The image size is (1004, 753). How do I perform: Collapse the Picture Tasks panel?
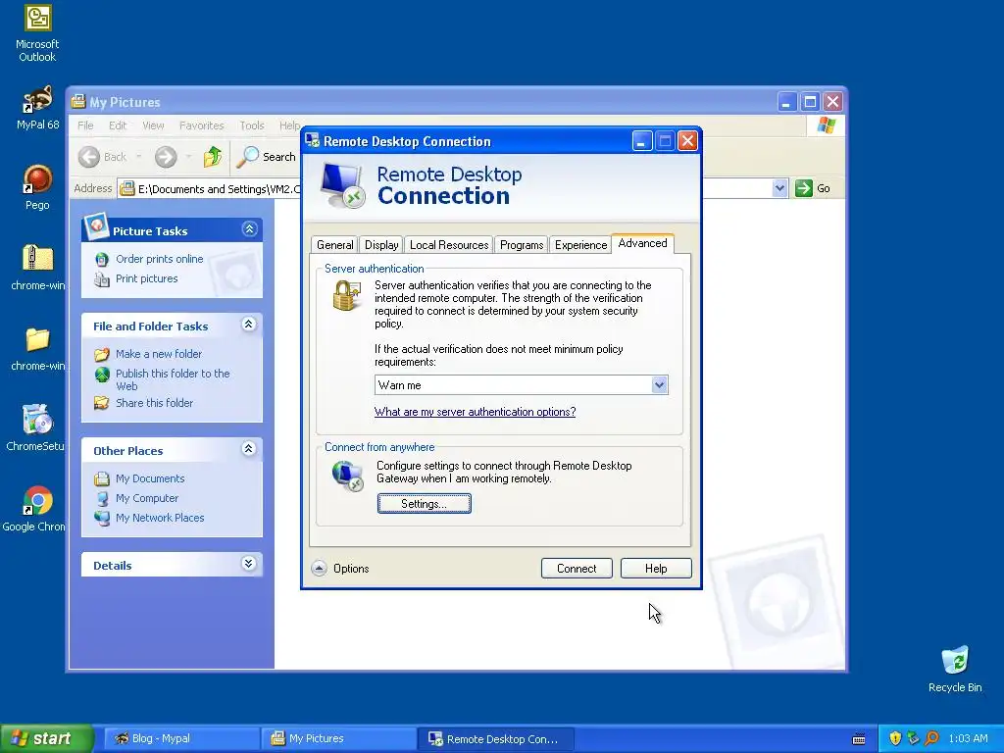250,229
